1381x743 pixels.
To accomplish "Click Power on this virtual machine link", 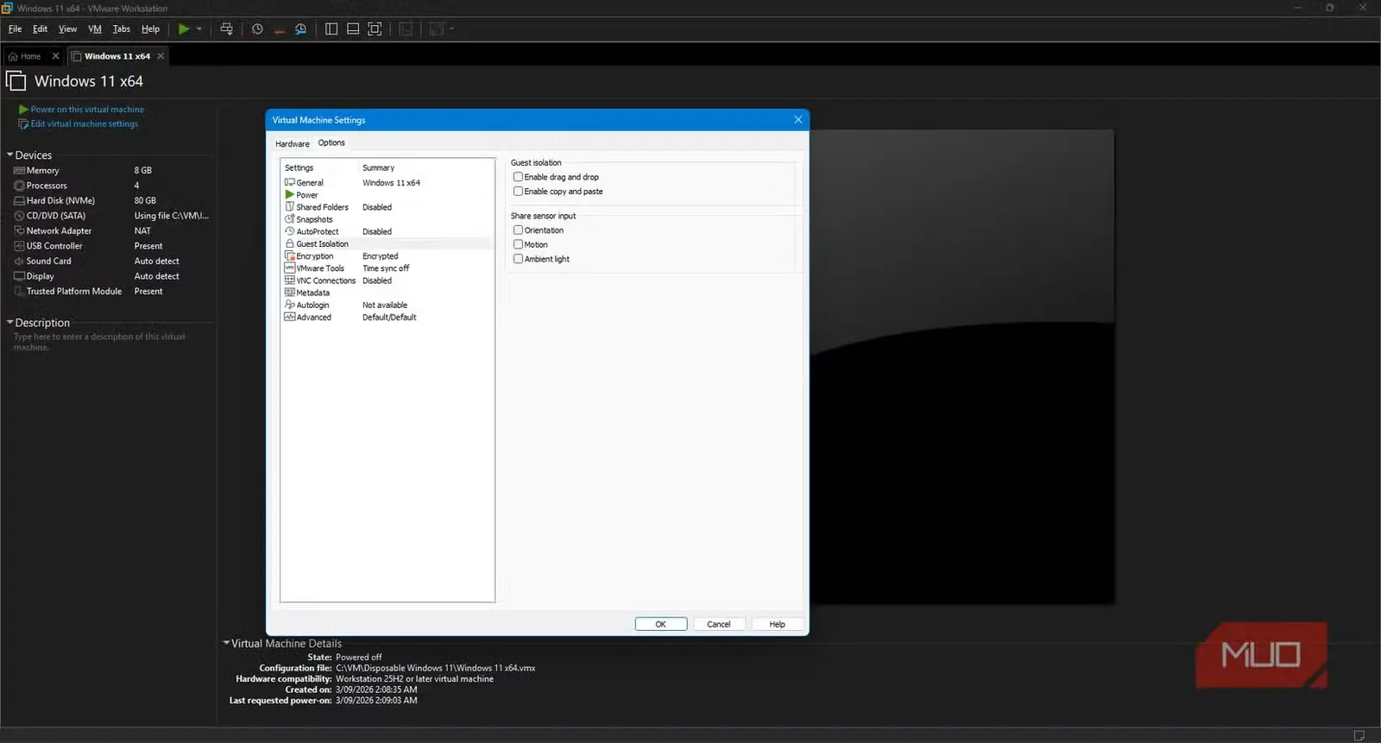I will click(87, 110).
